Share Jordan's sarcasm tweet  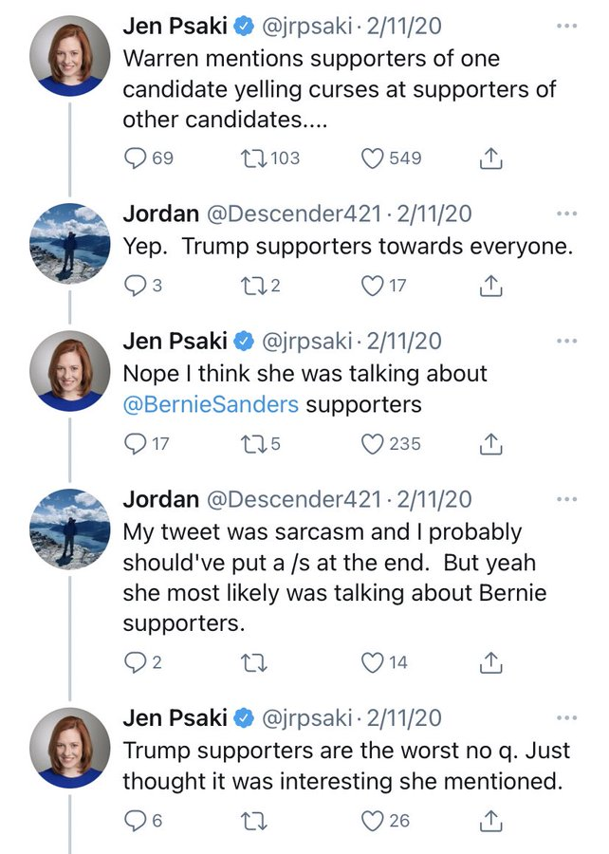pos(491,661)
